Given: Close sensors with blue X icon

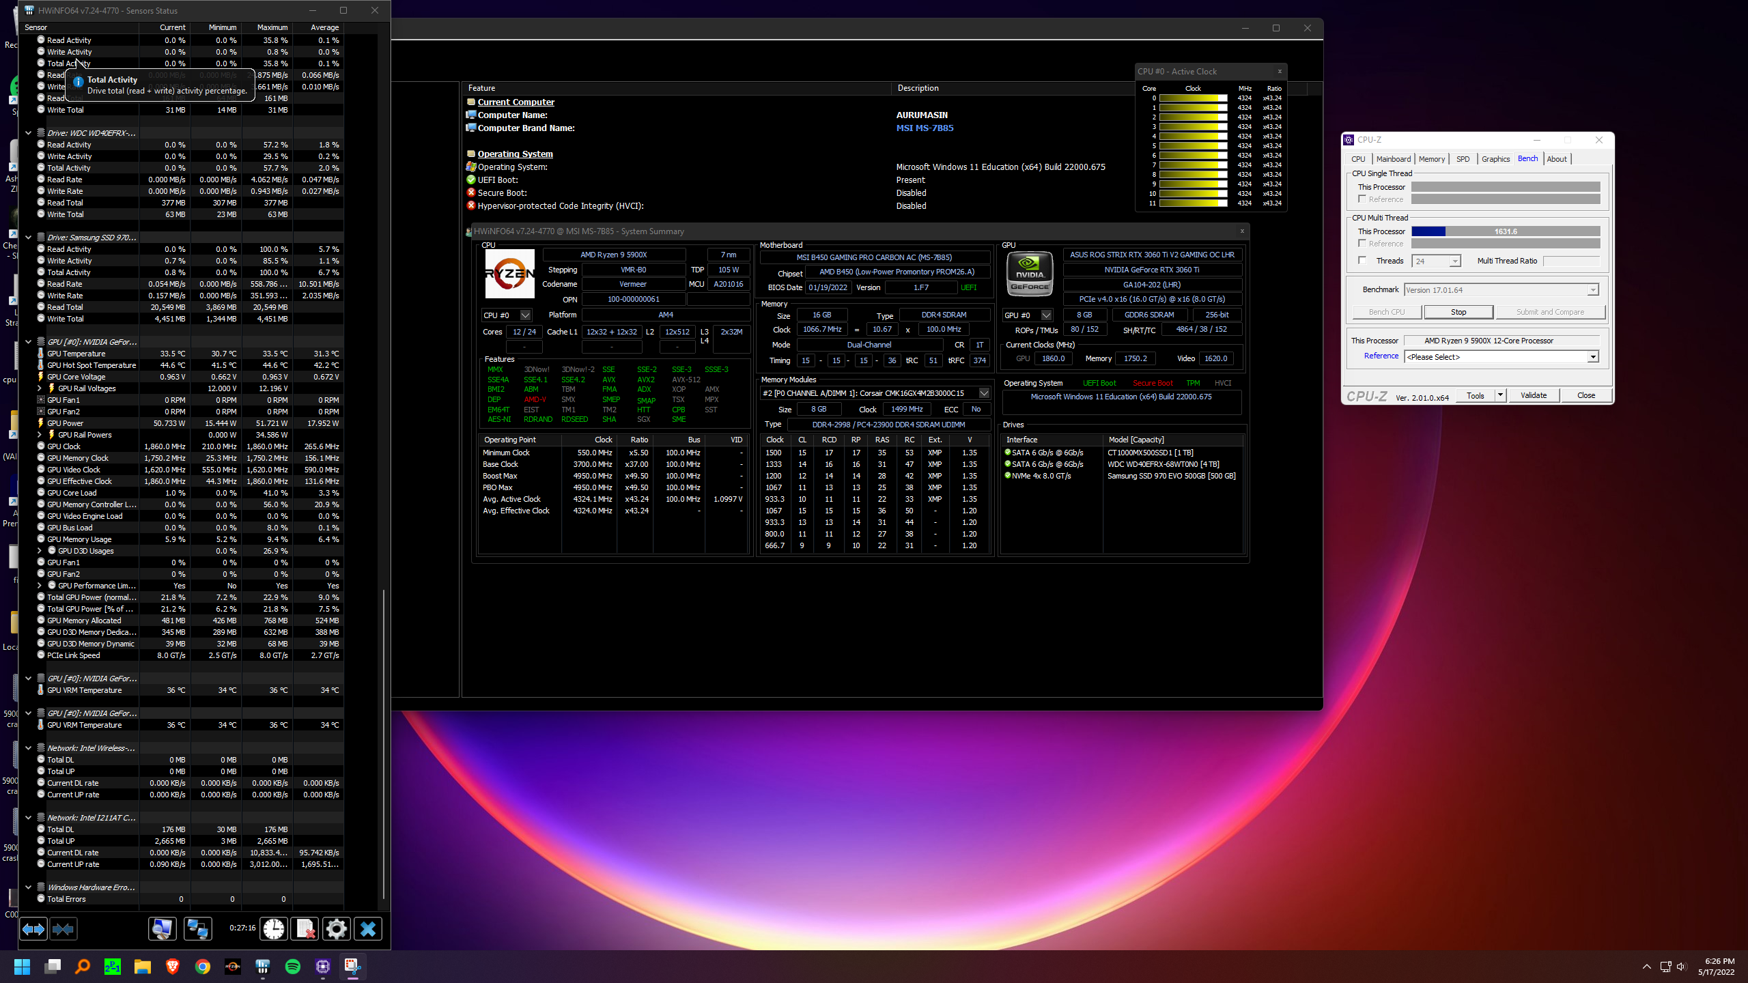Looking at the screenshot, I should tap(368, 929).
